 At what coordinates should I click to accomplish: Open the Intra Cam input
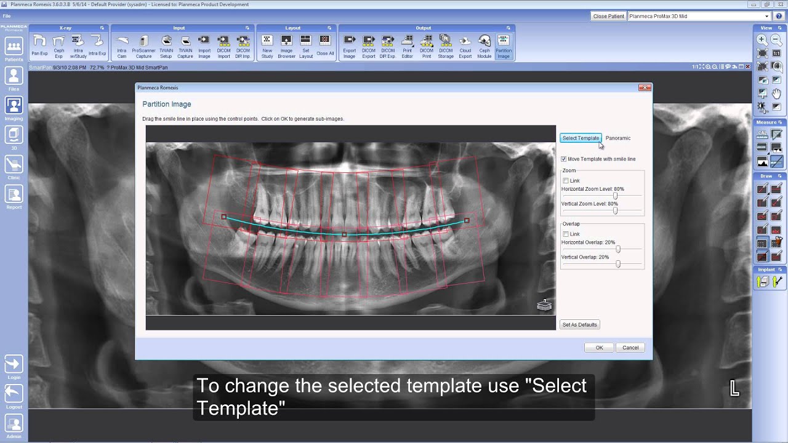pos(122,46)
